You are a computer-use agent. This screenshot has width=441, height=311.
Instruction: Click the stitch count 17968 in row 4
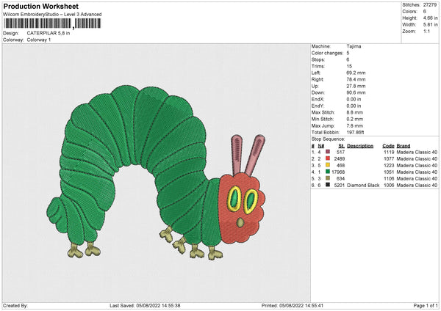338,172
